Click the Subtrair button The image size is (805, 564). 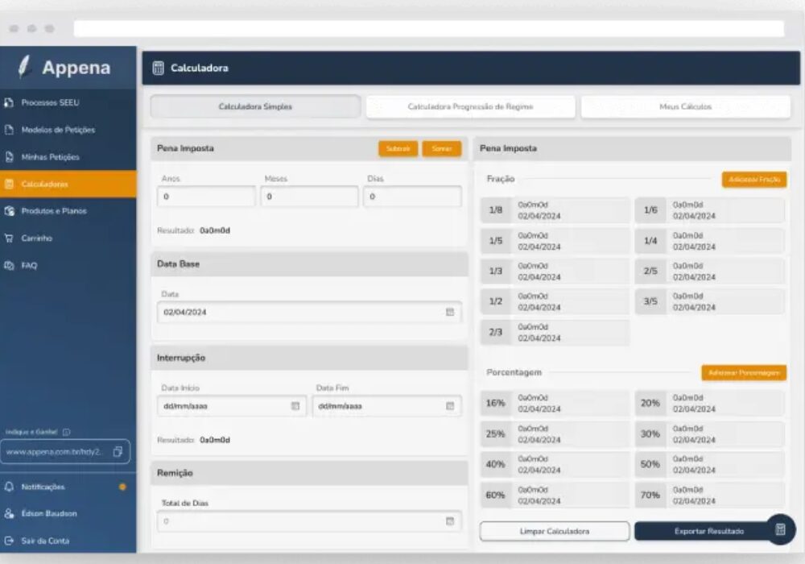(398, 149)
